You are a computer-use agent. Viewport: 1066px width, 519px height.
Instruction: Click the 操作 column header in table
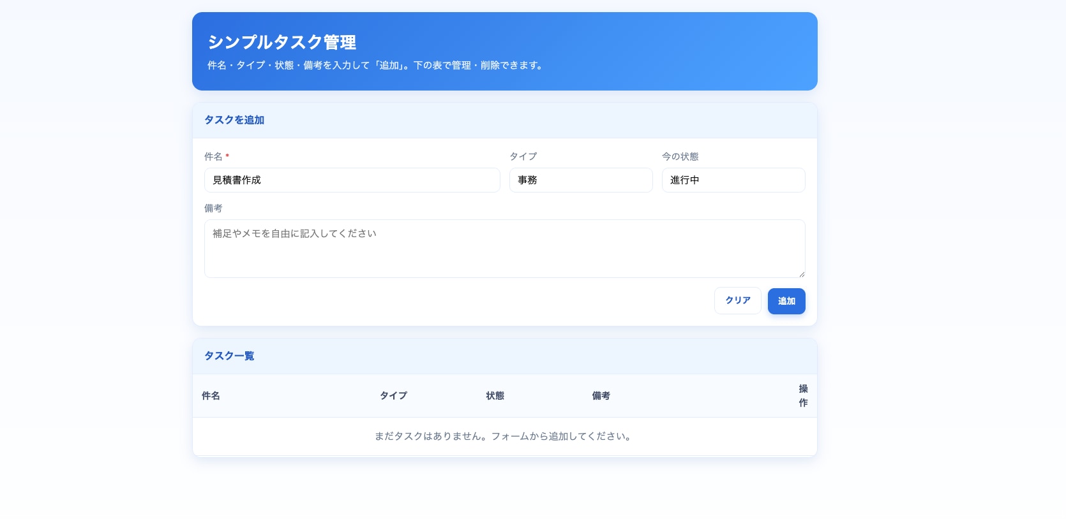coord(803,396)
